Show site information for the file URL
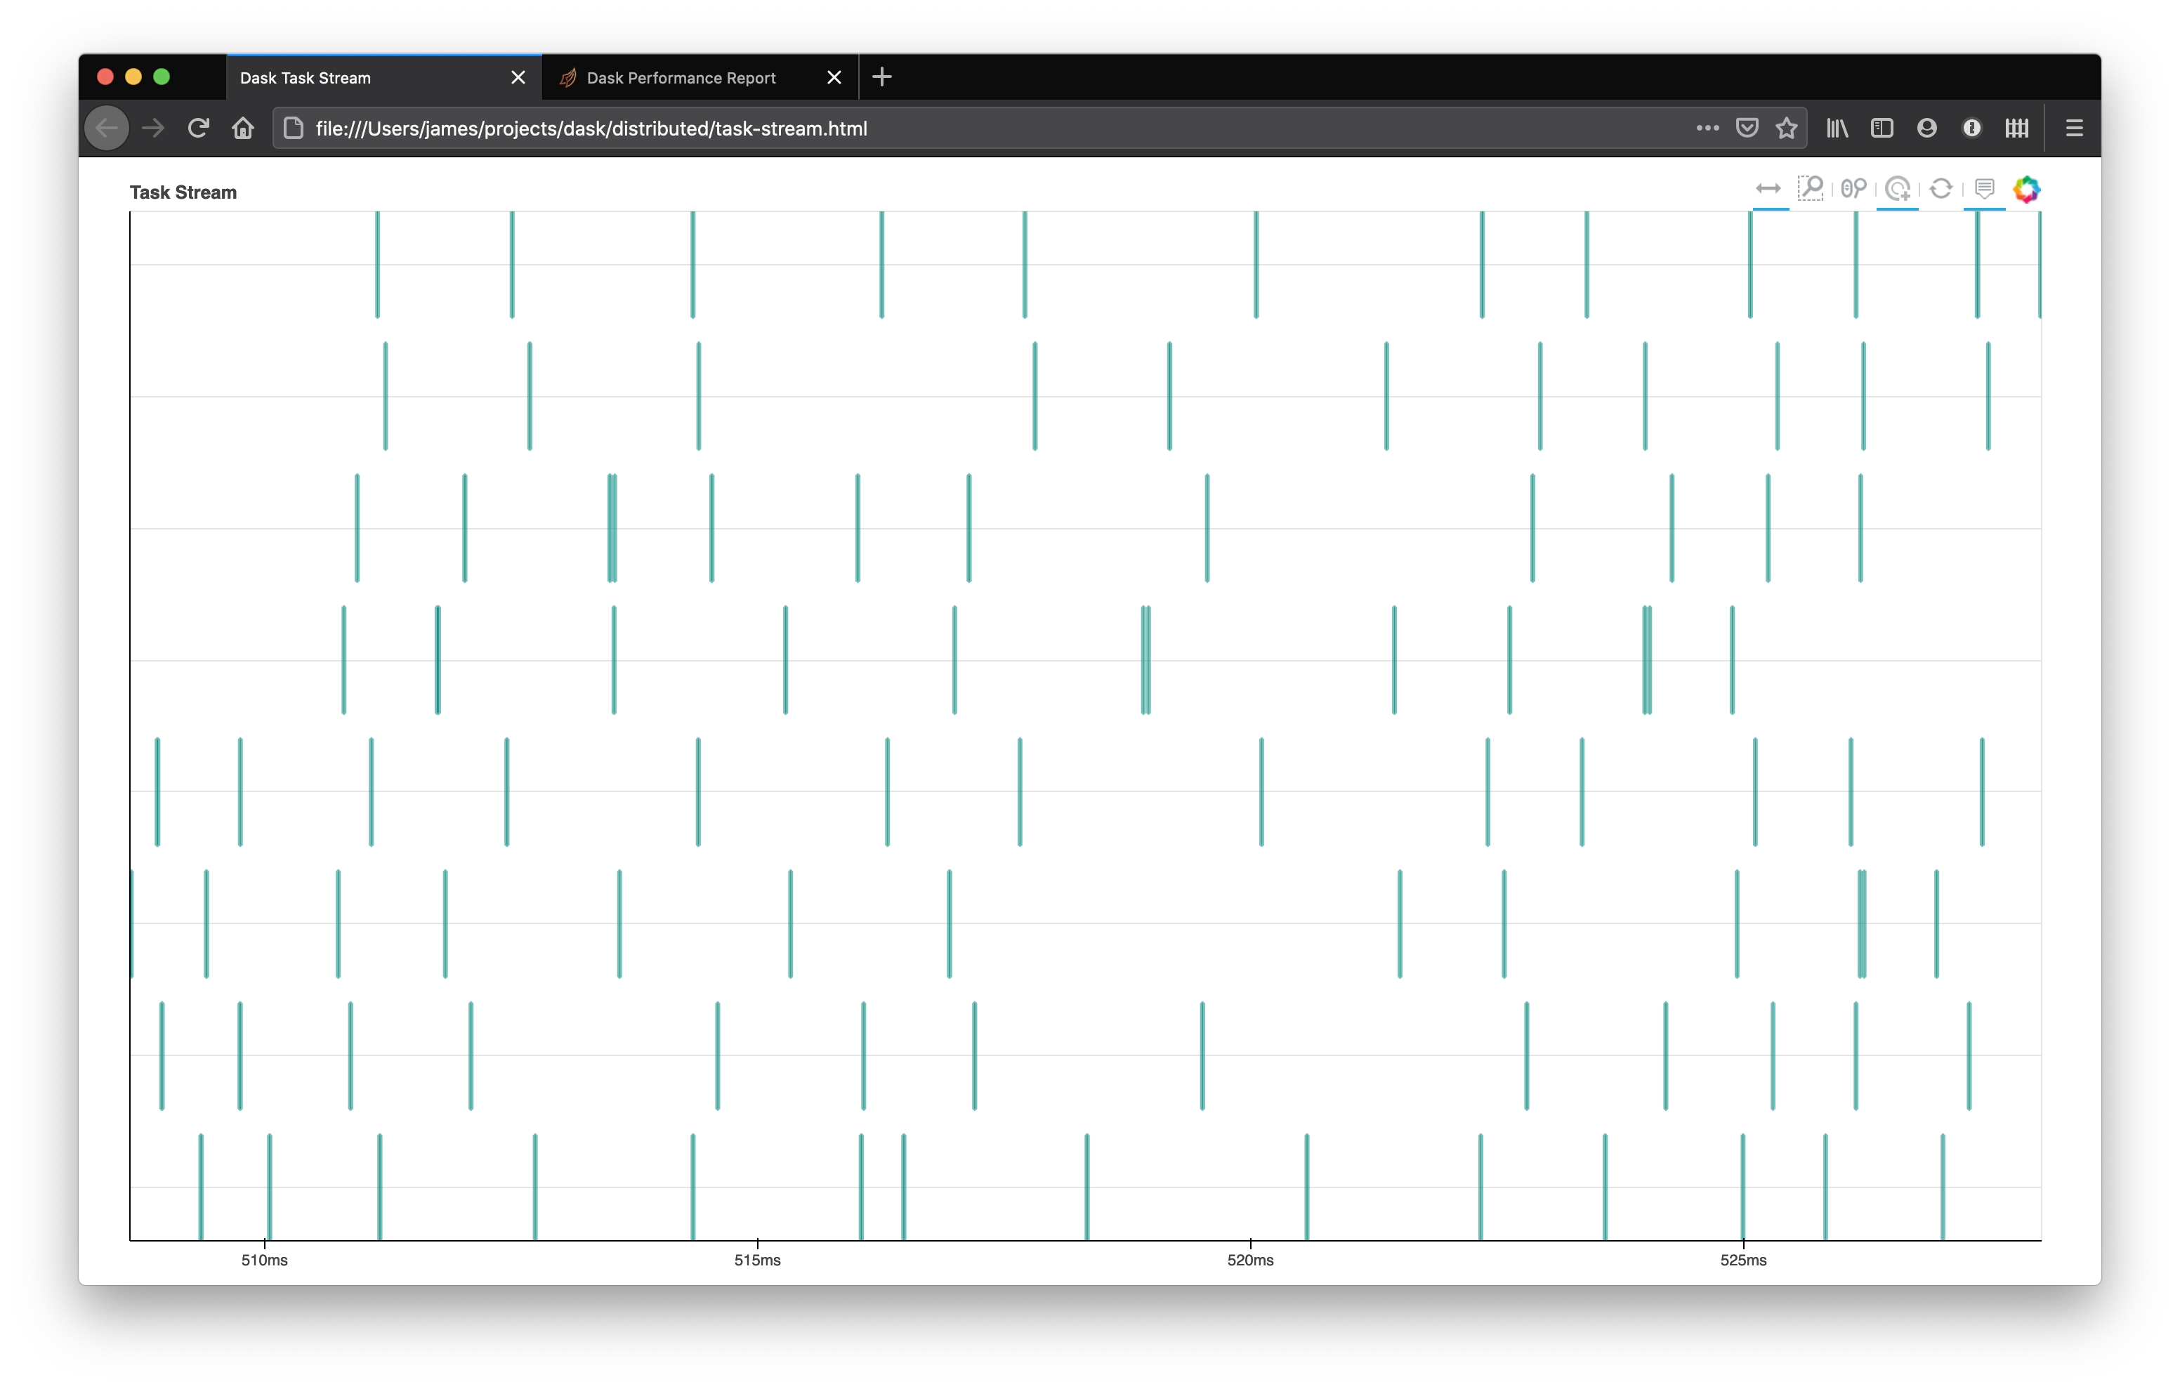The height and width of the screenshot is (1389, 2180). [294, 129]
